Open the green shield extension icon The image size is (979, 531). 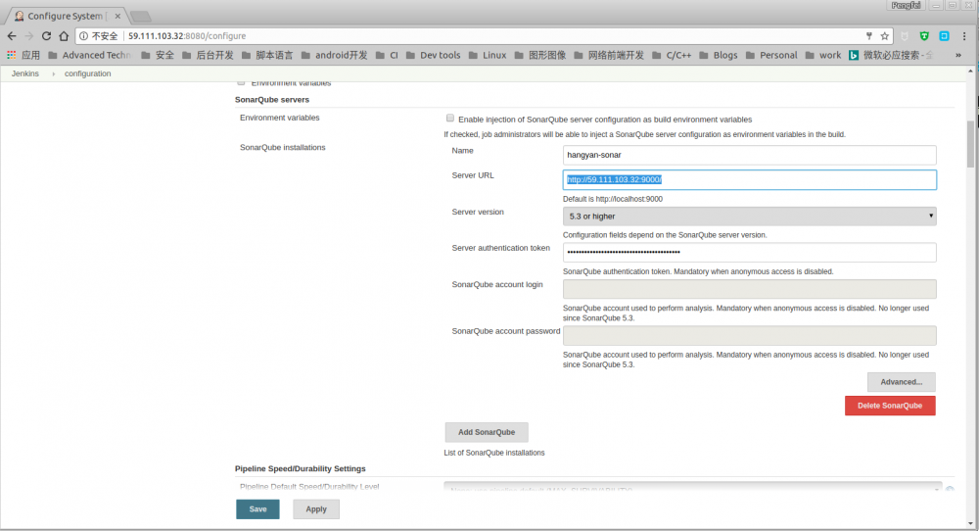point(924,36)
